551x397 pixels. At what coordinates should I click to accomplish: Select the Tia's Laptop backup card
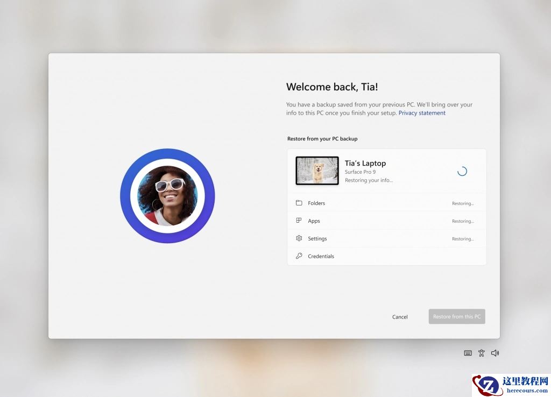[386, 170]
